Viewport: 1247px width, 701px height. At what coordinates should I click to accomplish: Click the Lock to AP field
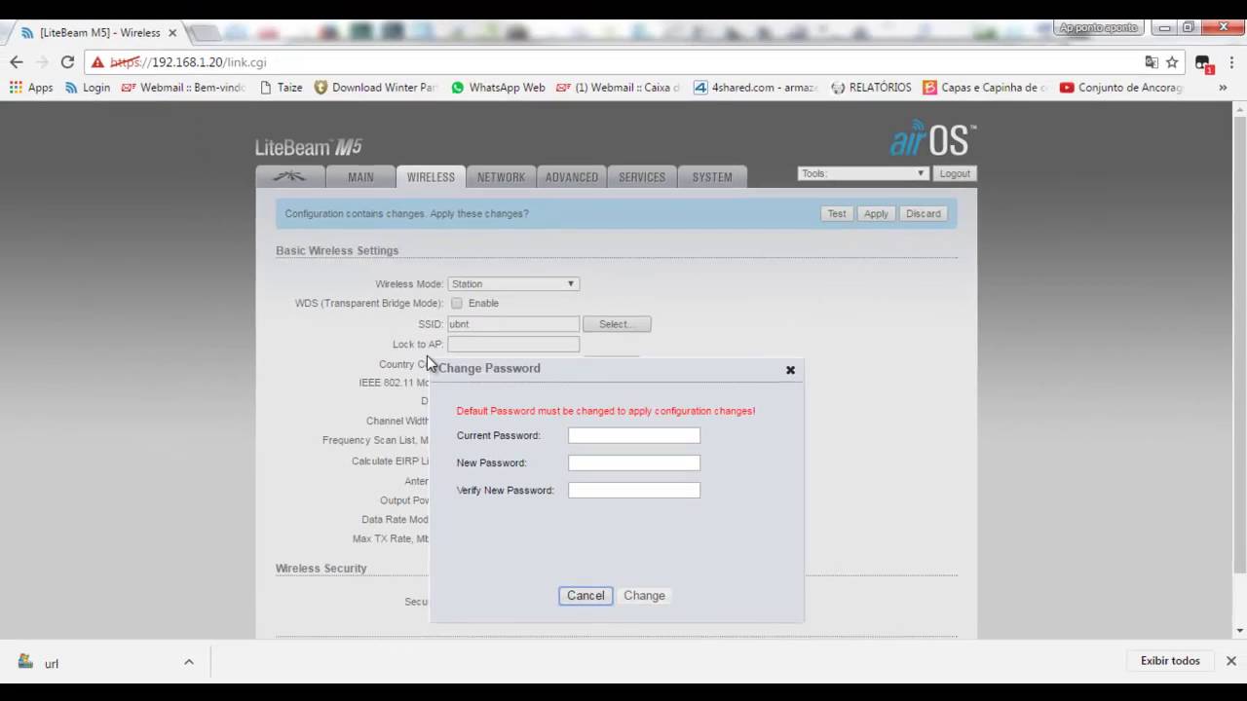(513, 344)
